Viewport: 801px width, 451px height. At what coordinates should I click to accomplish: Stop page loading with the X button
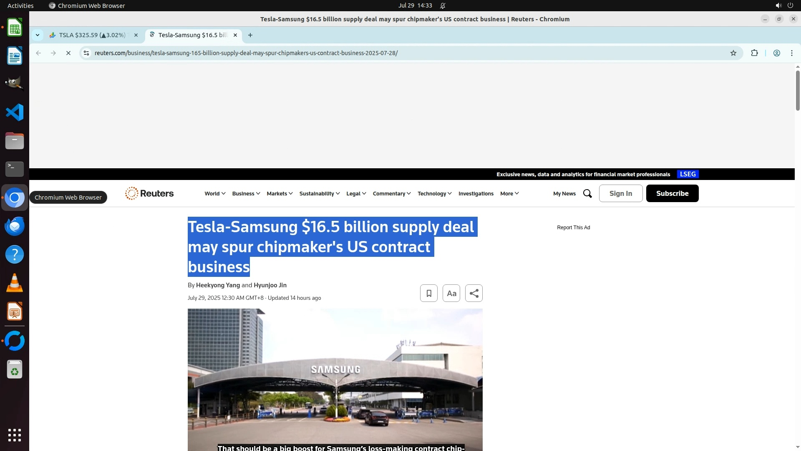(x=68, y=53)
